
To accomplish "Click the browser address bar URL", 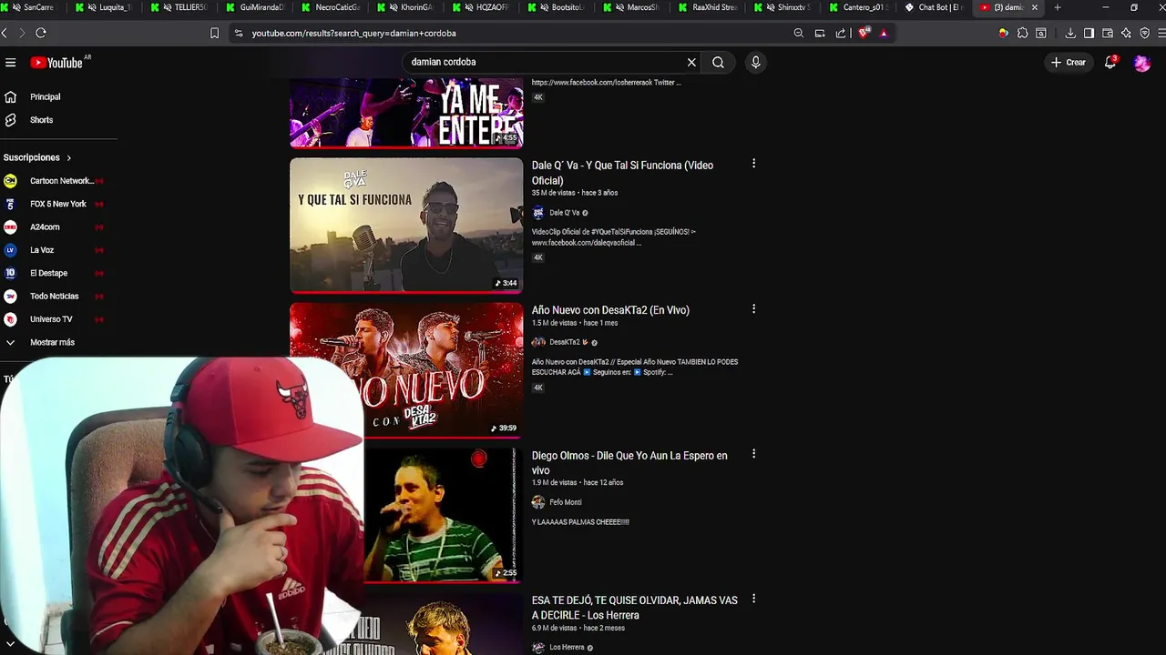I will click(354, 33).
